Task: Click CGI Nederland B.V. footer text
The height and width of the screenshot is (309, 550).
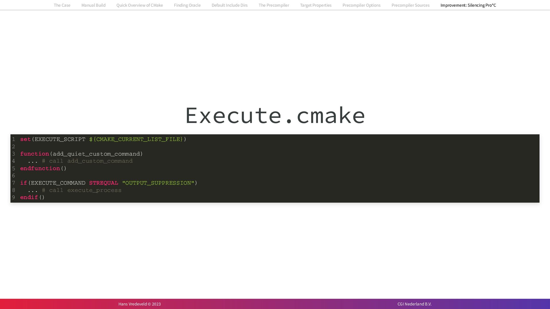Action: click(414, 304)
